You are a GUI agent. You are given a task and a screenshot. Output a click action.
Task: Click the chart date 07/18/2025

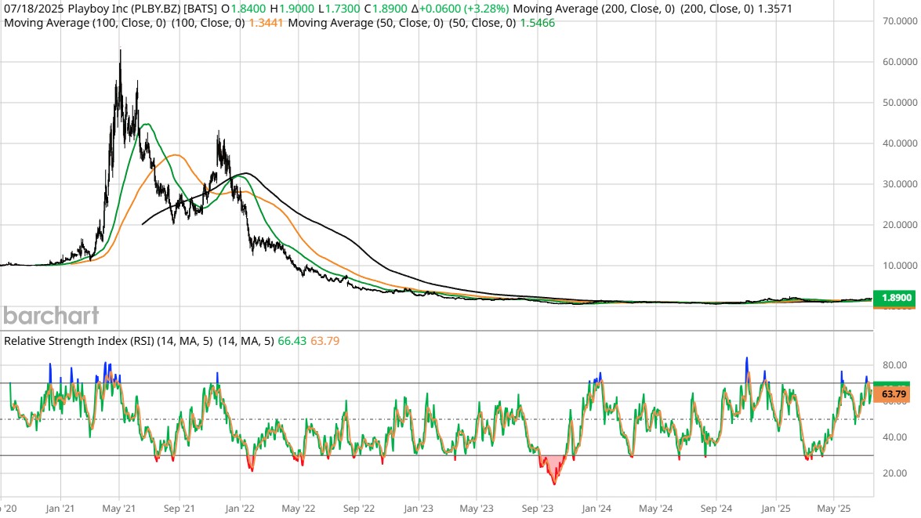click(x=34, y=9)
